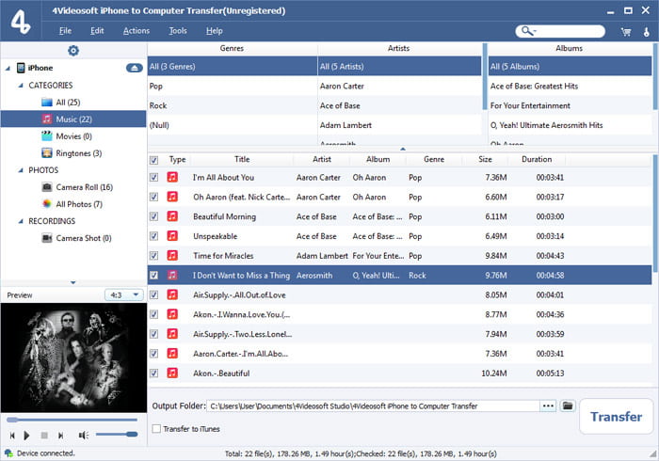The width and height of the screenshot is (659, 461).
Task: Open output folder with folder icon
Action: pyautogui.click(x=568, y=405)
